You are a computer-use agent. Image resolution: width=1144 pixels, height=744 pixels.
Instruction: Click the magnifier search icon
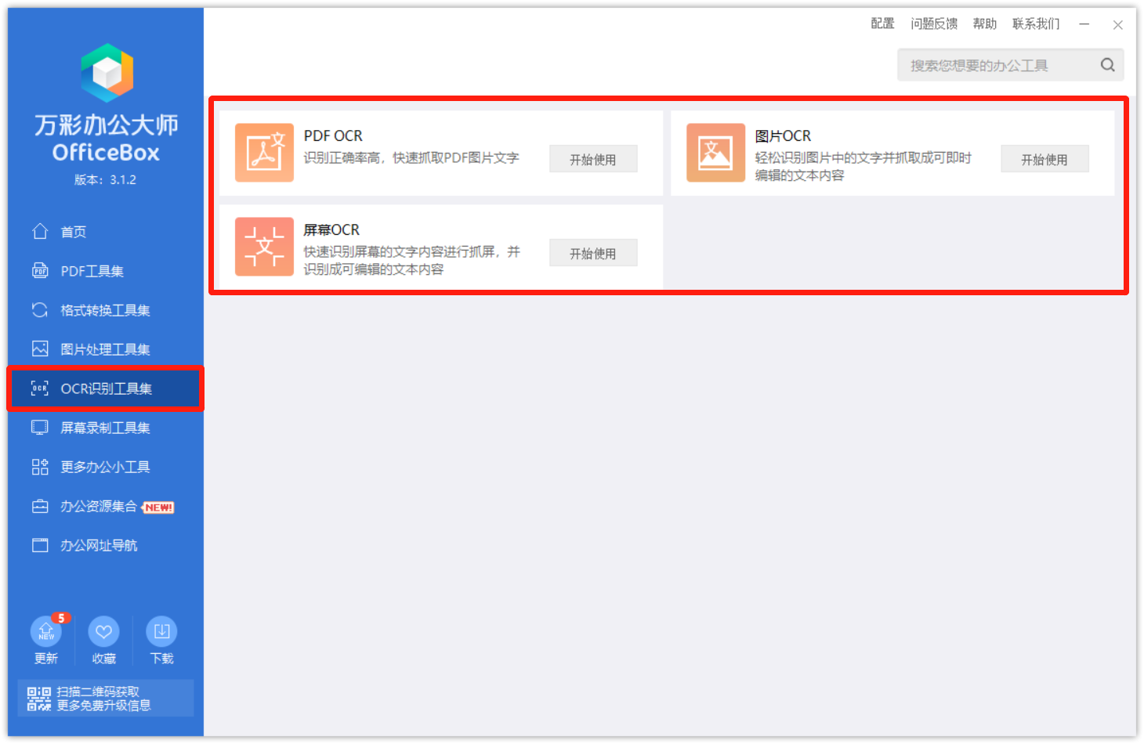click(x=1107, y=65)
